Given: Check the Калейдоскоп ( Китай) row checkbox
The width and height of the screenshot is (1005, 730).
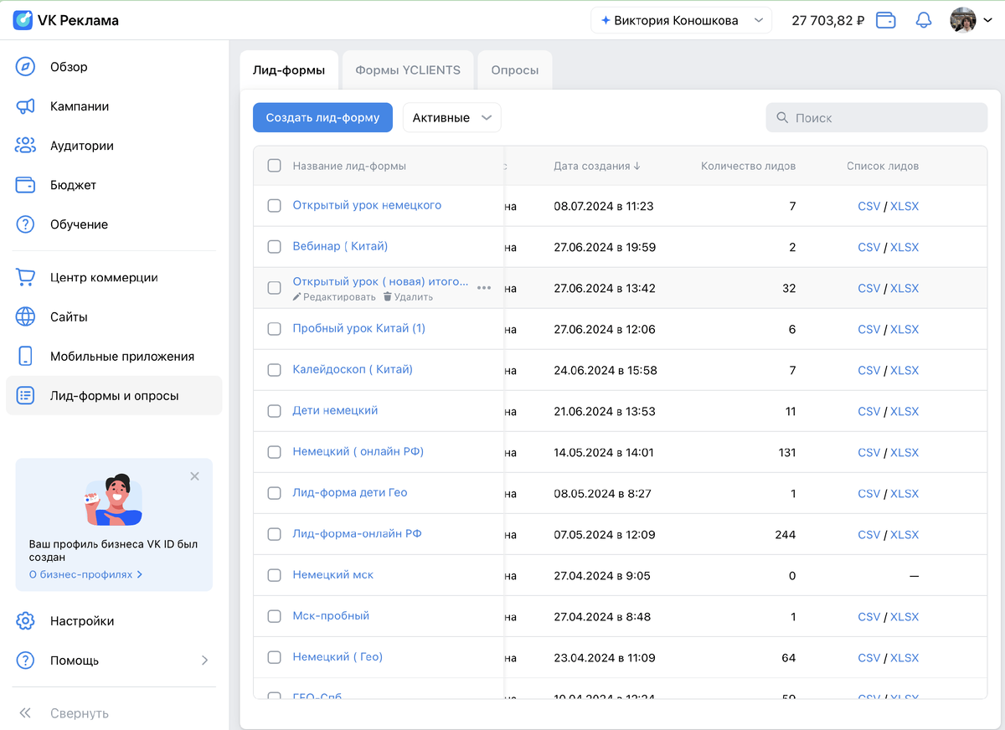Looking at the screenshot, I should pos(274,370).
